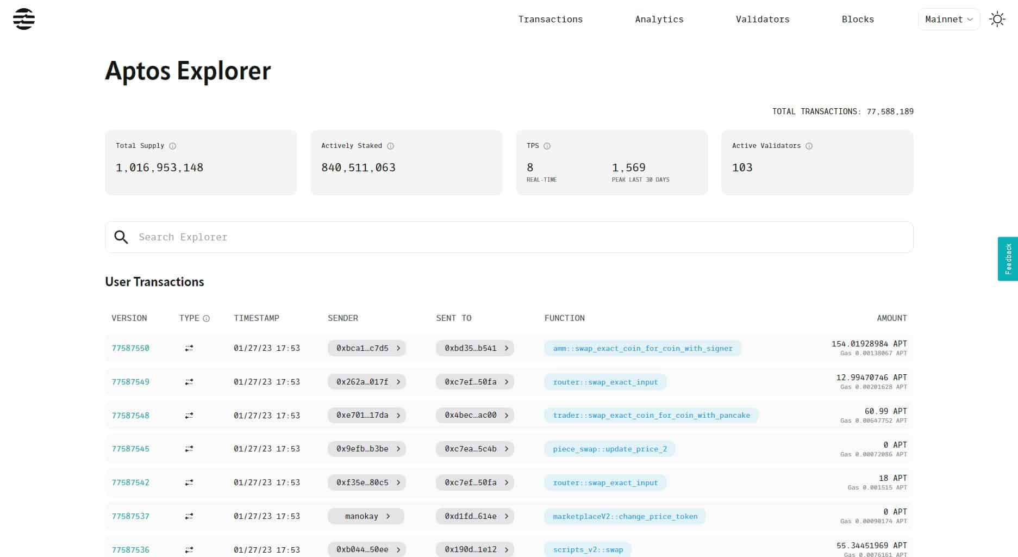Screen dimensions: 1018x557
Task: Open transaction version 77587536
Action: click(130, 550)
